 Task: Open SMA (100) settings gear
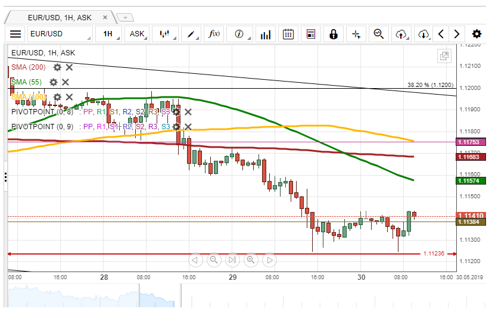57,97
